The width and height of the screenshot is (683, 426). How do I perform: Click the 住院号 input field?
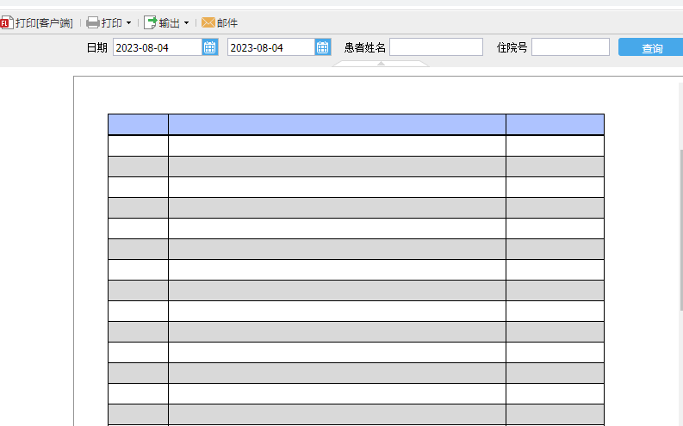coord(570,47)
